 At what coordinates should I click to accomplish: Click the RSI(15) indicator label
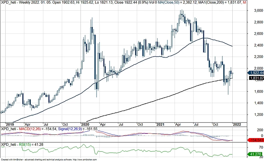[x=25, y=144]
